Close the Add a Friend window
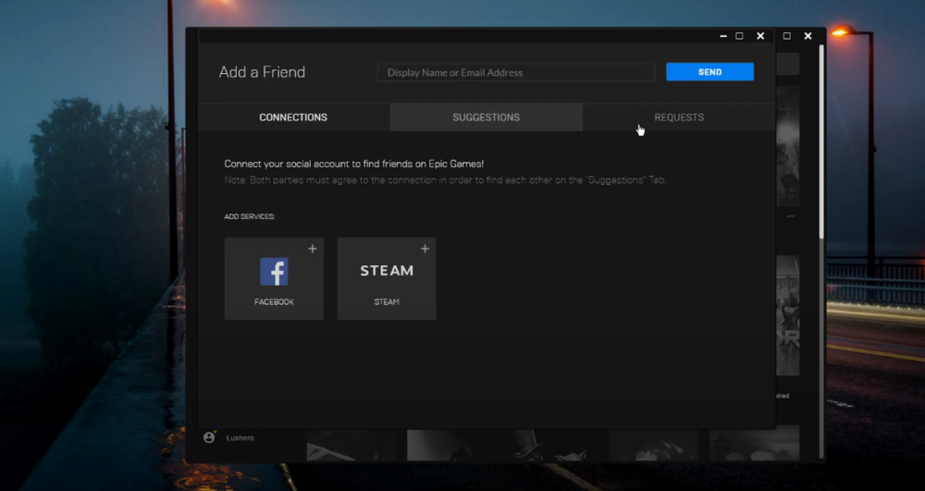The image size is (925, 491). point(760,36)
